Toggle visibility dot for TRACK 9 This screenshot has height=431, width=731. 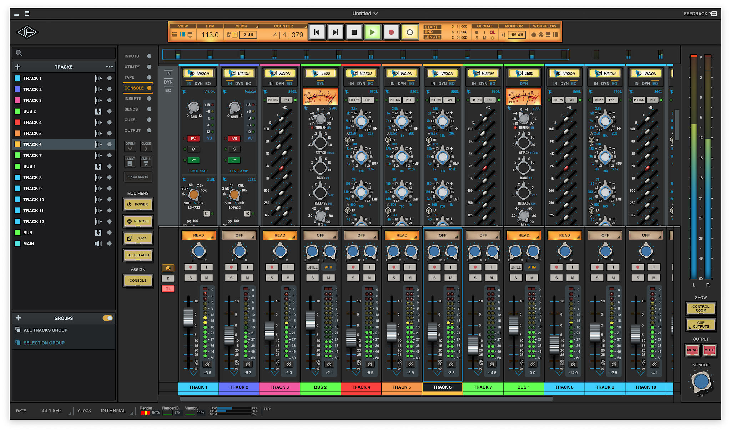pos(109,189)
